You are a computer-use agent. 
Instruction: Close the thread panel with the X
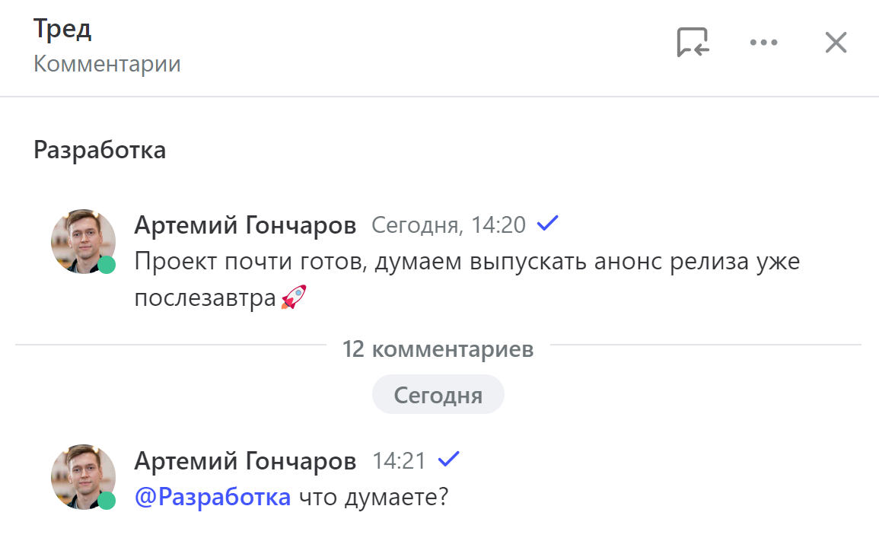coord(835,43)
